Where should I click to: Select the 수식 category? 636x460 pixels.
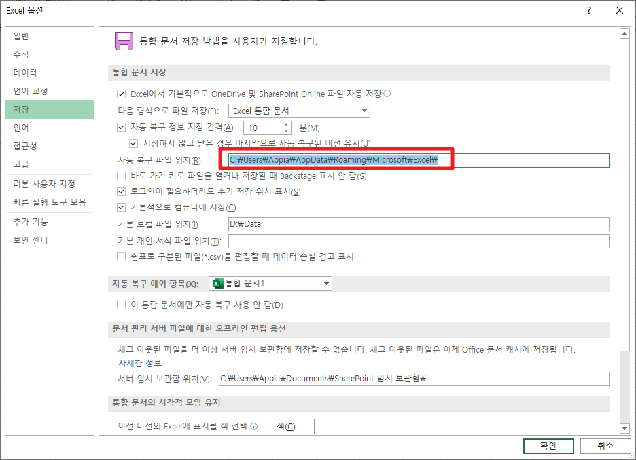click(x=50, y=54)
